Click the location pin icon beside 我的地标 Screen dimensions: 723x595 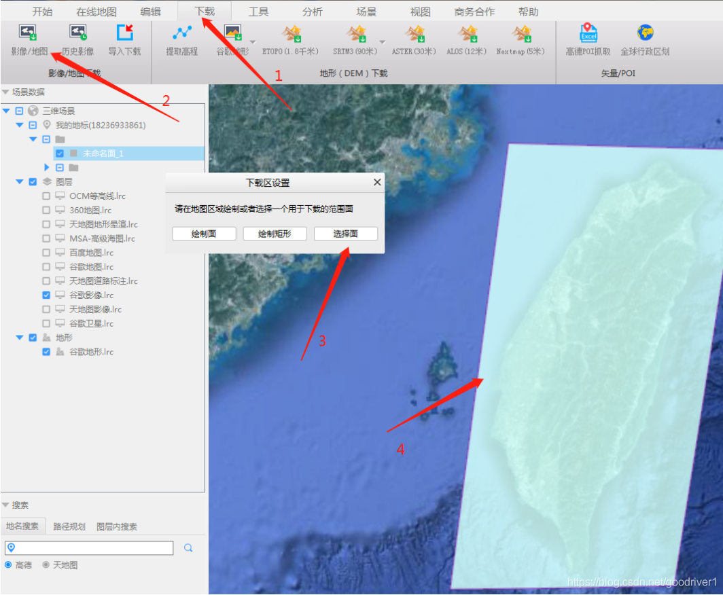tap(47, 125)
